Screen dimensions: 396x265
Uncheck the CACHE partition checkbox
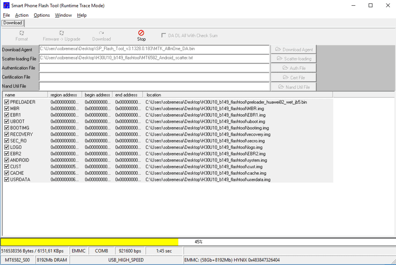click(7, 173)
